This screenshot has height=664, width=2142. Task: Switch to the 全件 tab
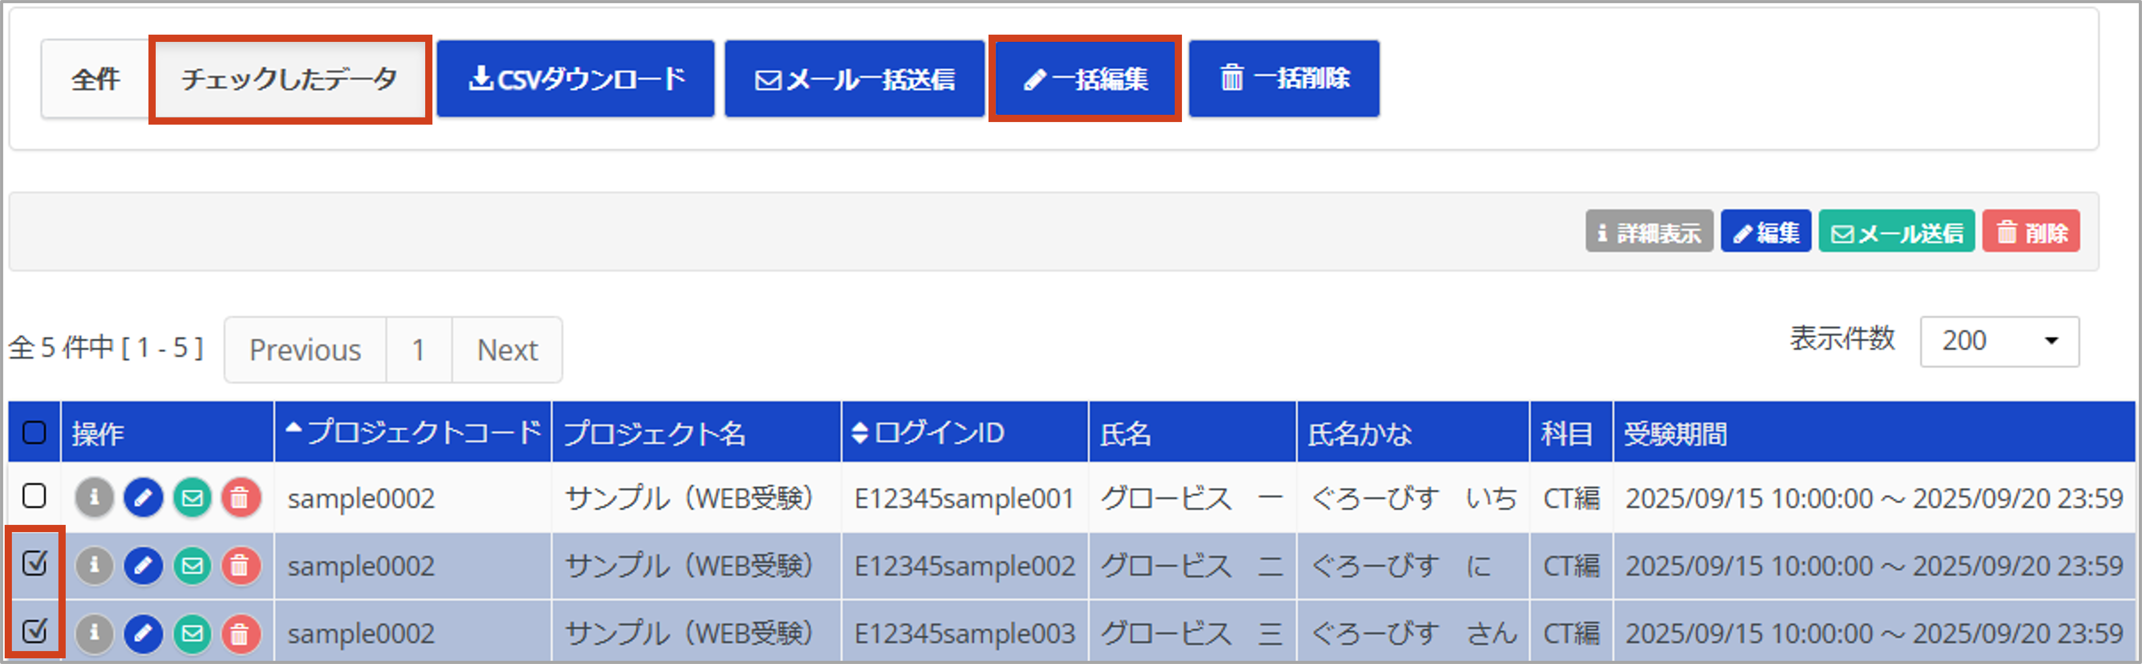(96, 79)
